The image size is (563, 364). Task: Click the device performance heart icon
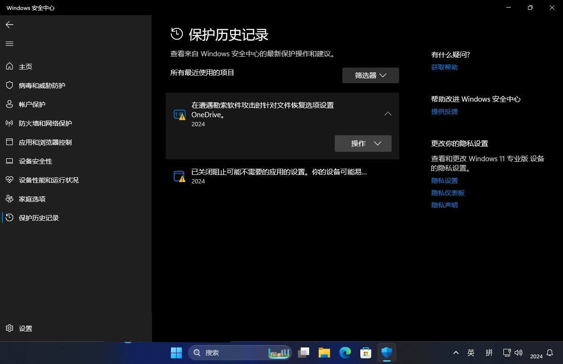coord(9,180)
